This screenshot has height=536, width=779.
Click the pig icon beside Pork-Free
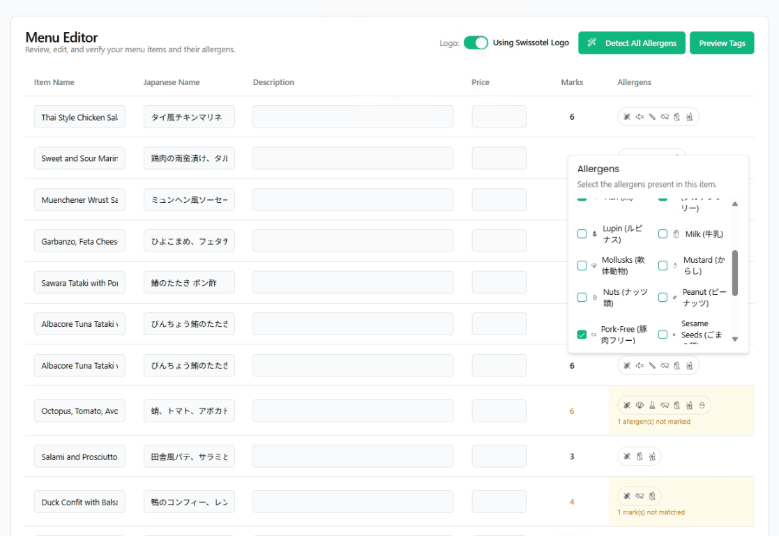point(593,335)
